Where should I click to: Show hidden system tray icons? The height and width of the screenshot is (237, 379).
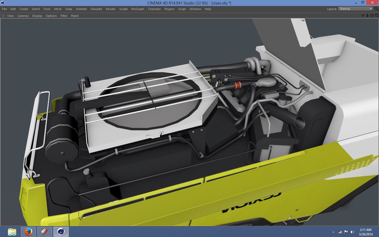(333, 232)
